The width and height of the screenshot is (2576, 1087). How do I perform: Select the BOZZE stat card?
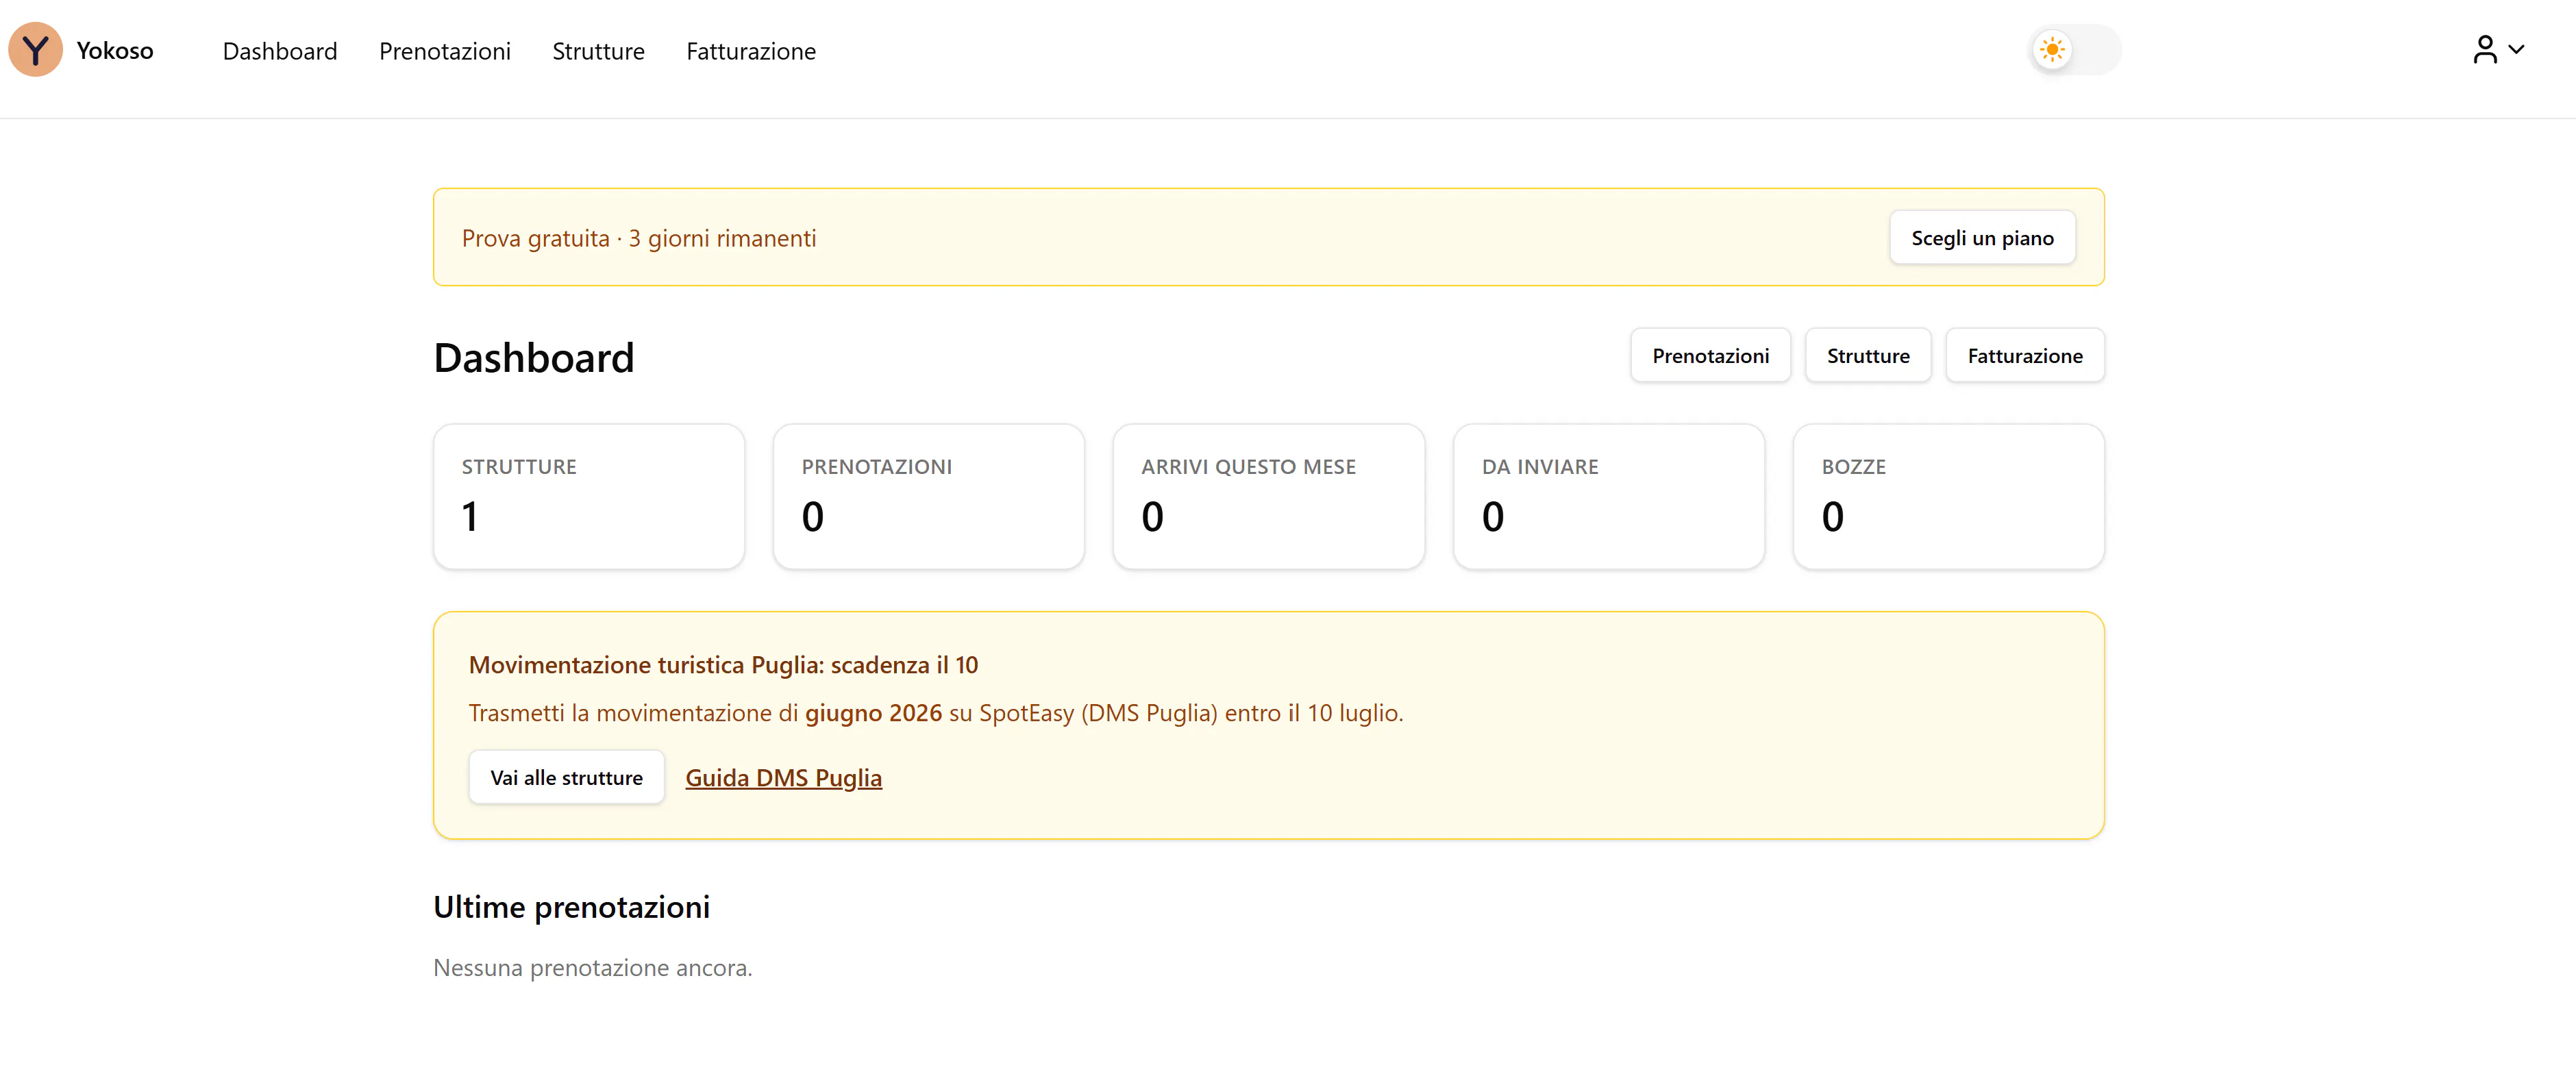coord(1949,497)
